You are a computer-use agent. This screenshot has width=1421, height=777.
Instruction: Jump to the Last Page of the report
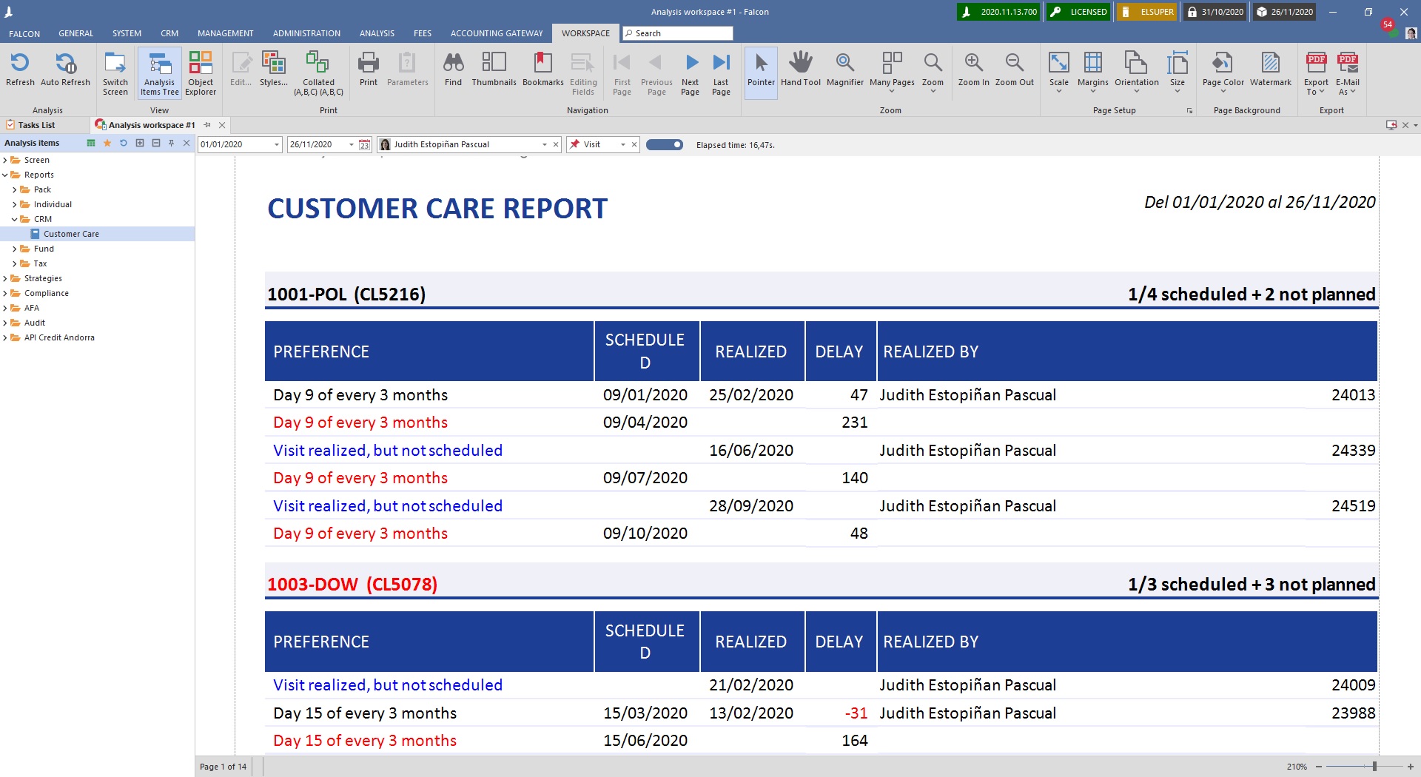721,70
